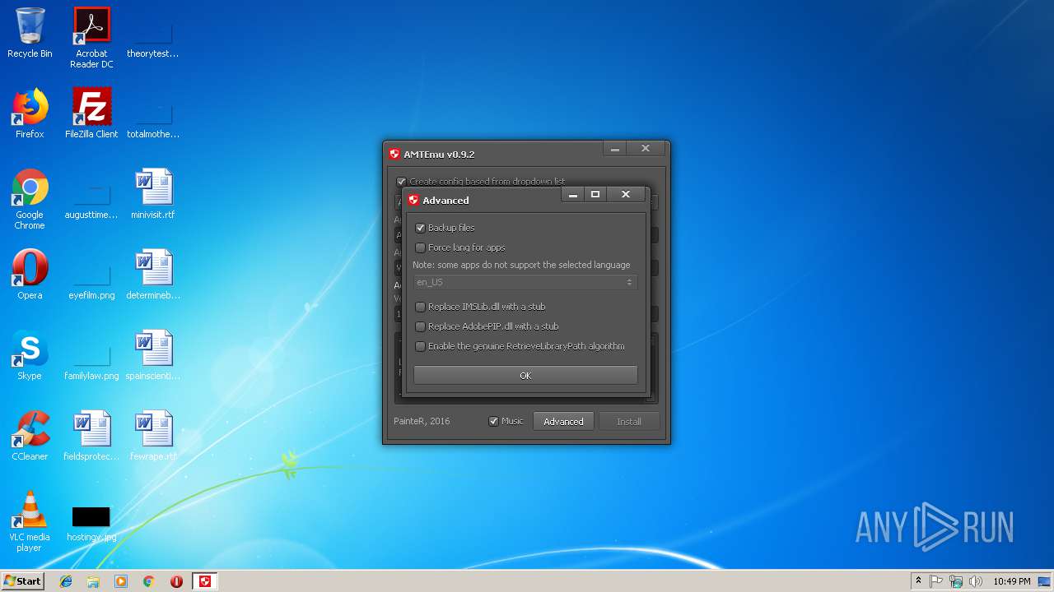Screen dimensions: 1054x592
Task: Launch Chrome from the taskbar
Action: click(x=149, y=581)
